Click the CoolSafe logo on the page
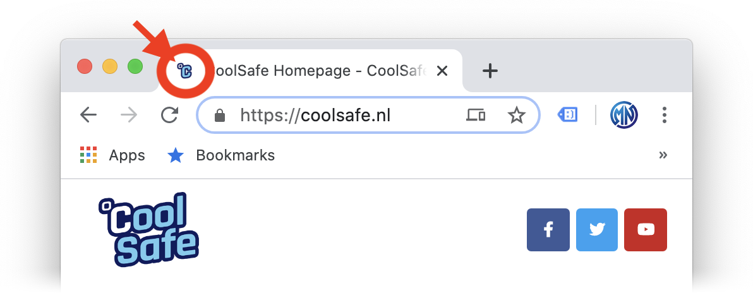Screen dimensions: 753x293 click(148, 230)
